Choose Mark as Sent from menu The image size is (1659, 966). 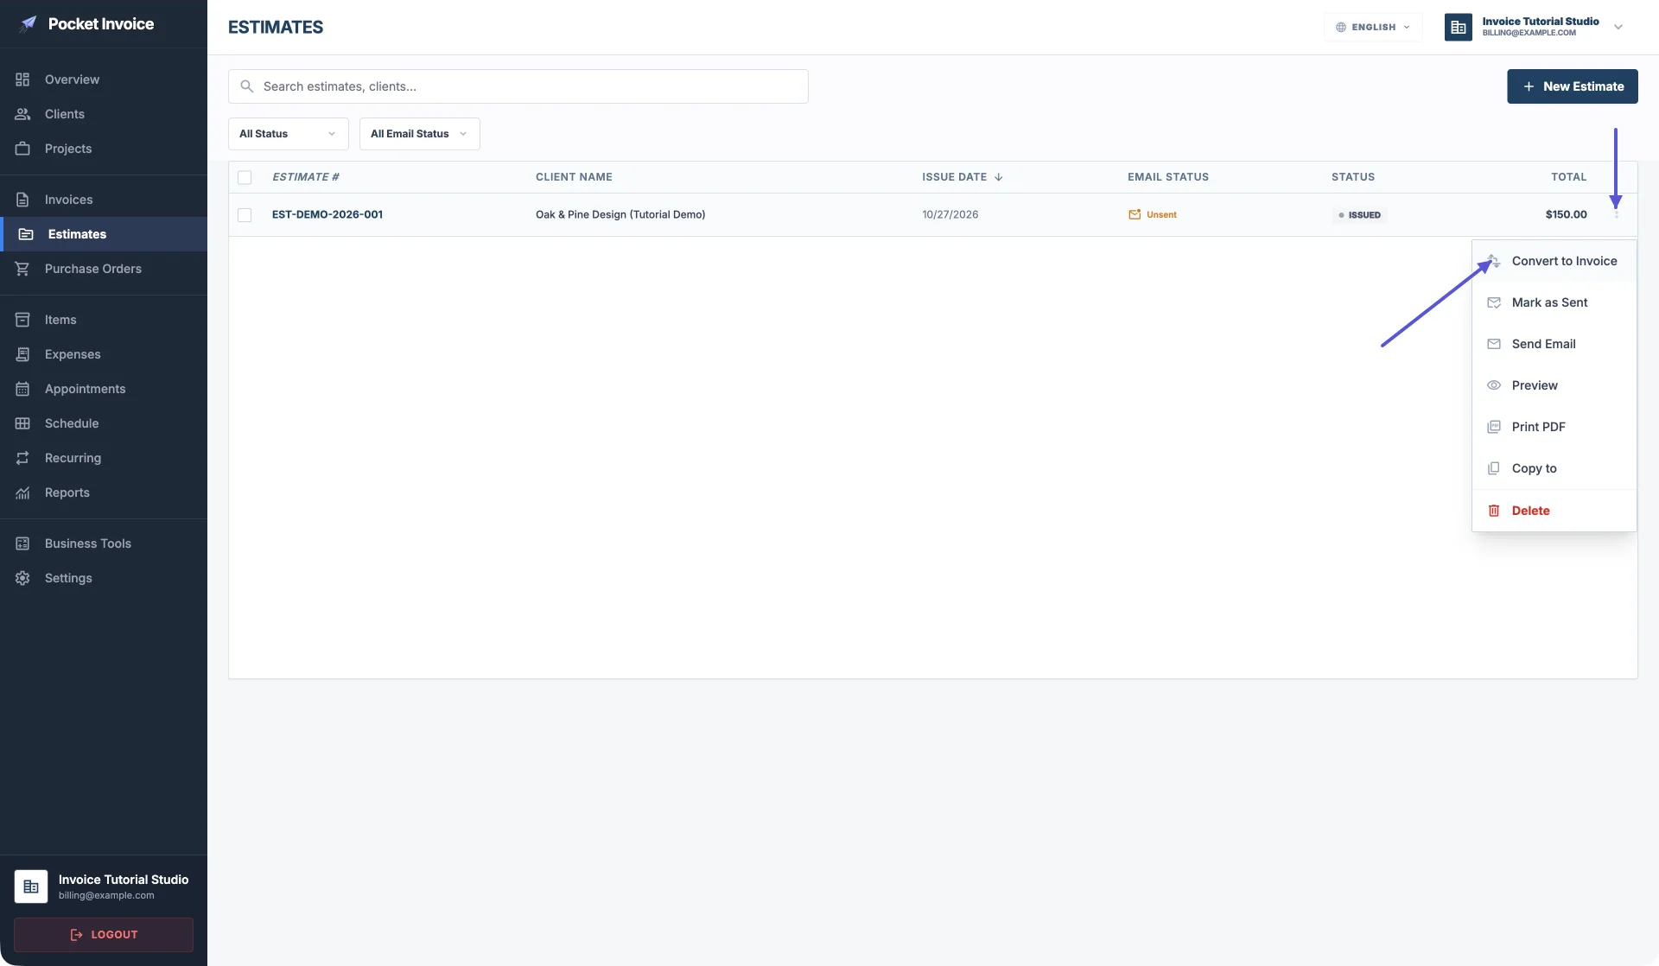(1554, 302)
